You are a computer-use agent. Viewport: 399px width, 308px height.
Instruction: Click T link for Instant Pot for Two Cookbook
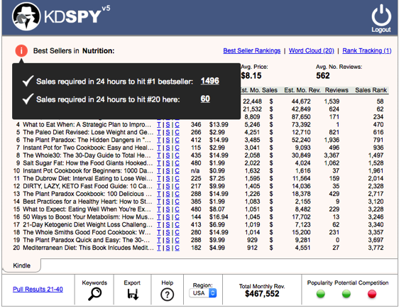159,148
